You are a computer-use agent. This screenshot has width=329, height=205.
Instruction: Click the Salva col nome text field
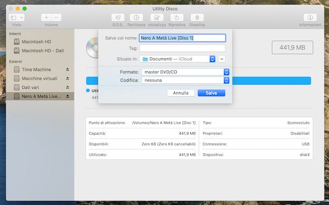[182, 38]
